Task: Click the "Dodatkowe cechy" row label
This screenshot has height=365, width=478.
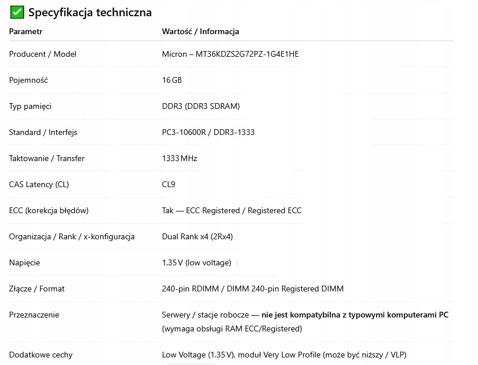Action: pos(41,355)
